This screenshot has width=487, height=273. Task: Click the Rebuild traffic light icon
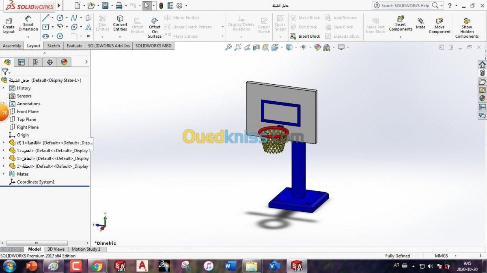click(x=161, y=6)
